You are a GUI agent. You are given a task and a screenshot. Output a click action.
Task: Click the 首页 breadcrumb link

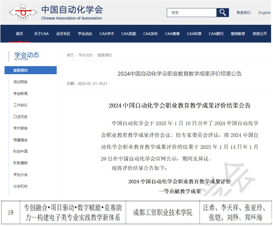pos(70,55)
